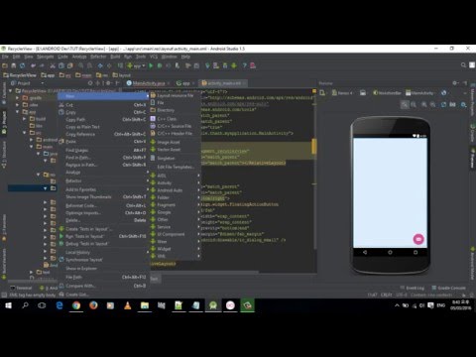Open Windows Start menu
Image resolution: width=476 pixels, height=357 pixels.
pos(8,305)
